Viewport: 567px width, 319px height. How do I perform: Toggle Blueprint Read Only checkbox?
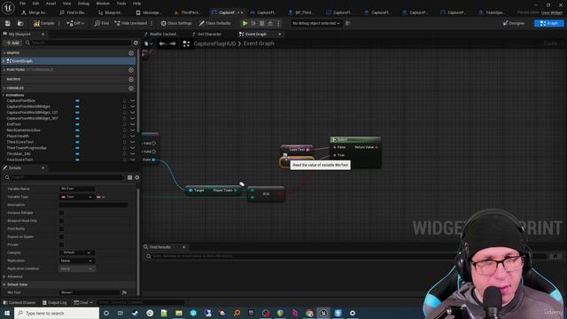[61, 221]
